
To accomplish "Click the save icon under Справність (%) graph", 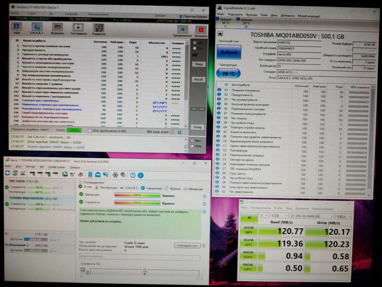I will point(83,270).
